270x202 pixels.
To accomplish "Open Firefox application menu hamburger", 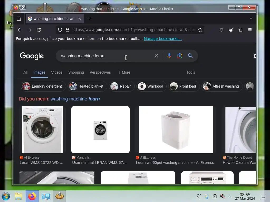I will tap(250, 30).
